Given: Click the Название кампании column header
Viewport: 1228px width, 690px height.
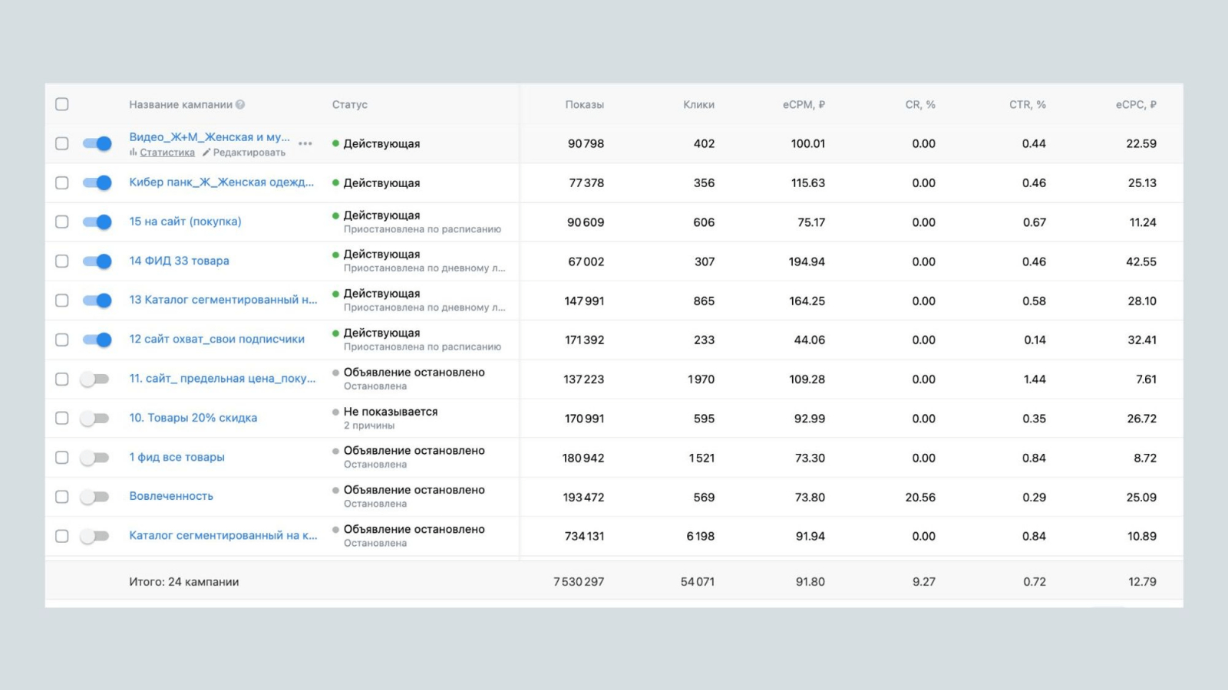Looking at the screenshot, I should point(180,105).
